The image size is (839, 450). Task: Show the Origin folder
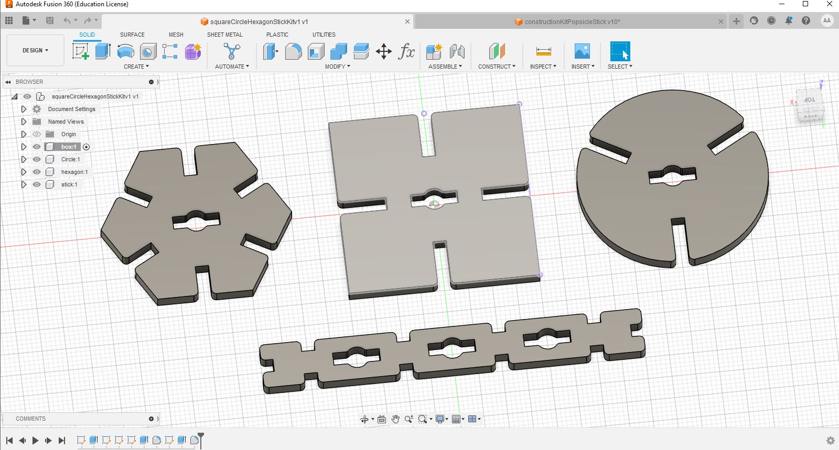pyautogui.click(x=37, y=134)
